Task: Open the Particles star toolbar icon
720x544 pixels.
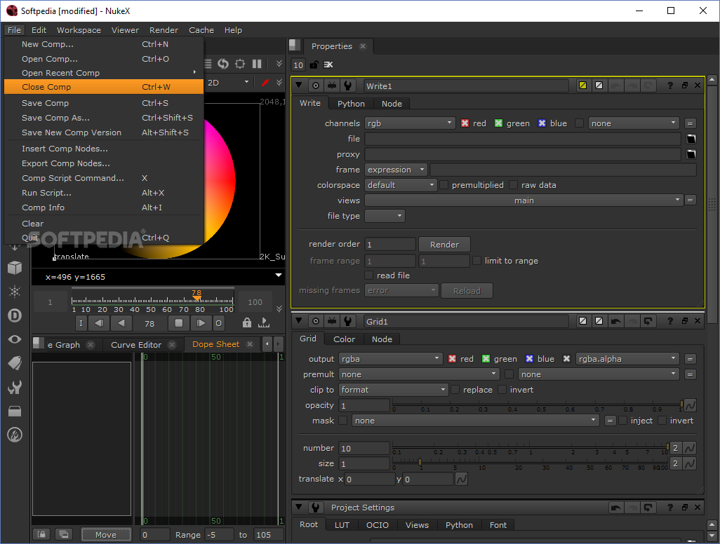Action: tap(15, 291)
